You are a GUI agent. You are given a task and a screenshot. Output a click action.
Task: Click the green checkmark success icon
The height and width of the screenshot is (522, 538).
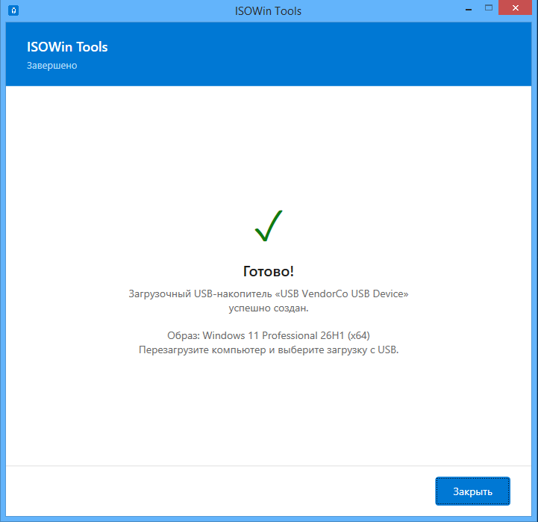(x=269, y=226)
